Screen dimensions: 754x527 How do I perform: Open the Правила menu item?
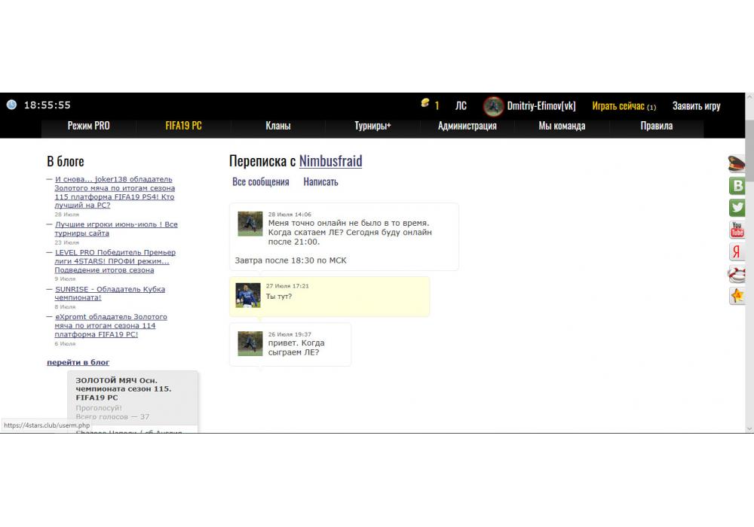(x=656, y=126)
